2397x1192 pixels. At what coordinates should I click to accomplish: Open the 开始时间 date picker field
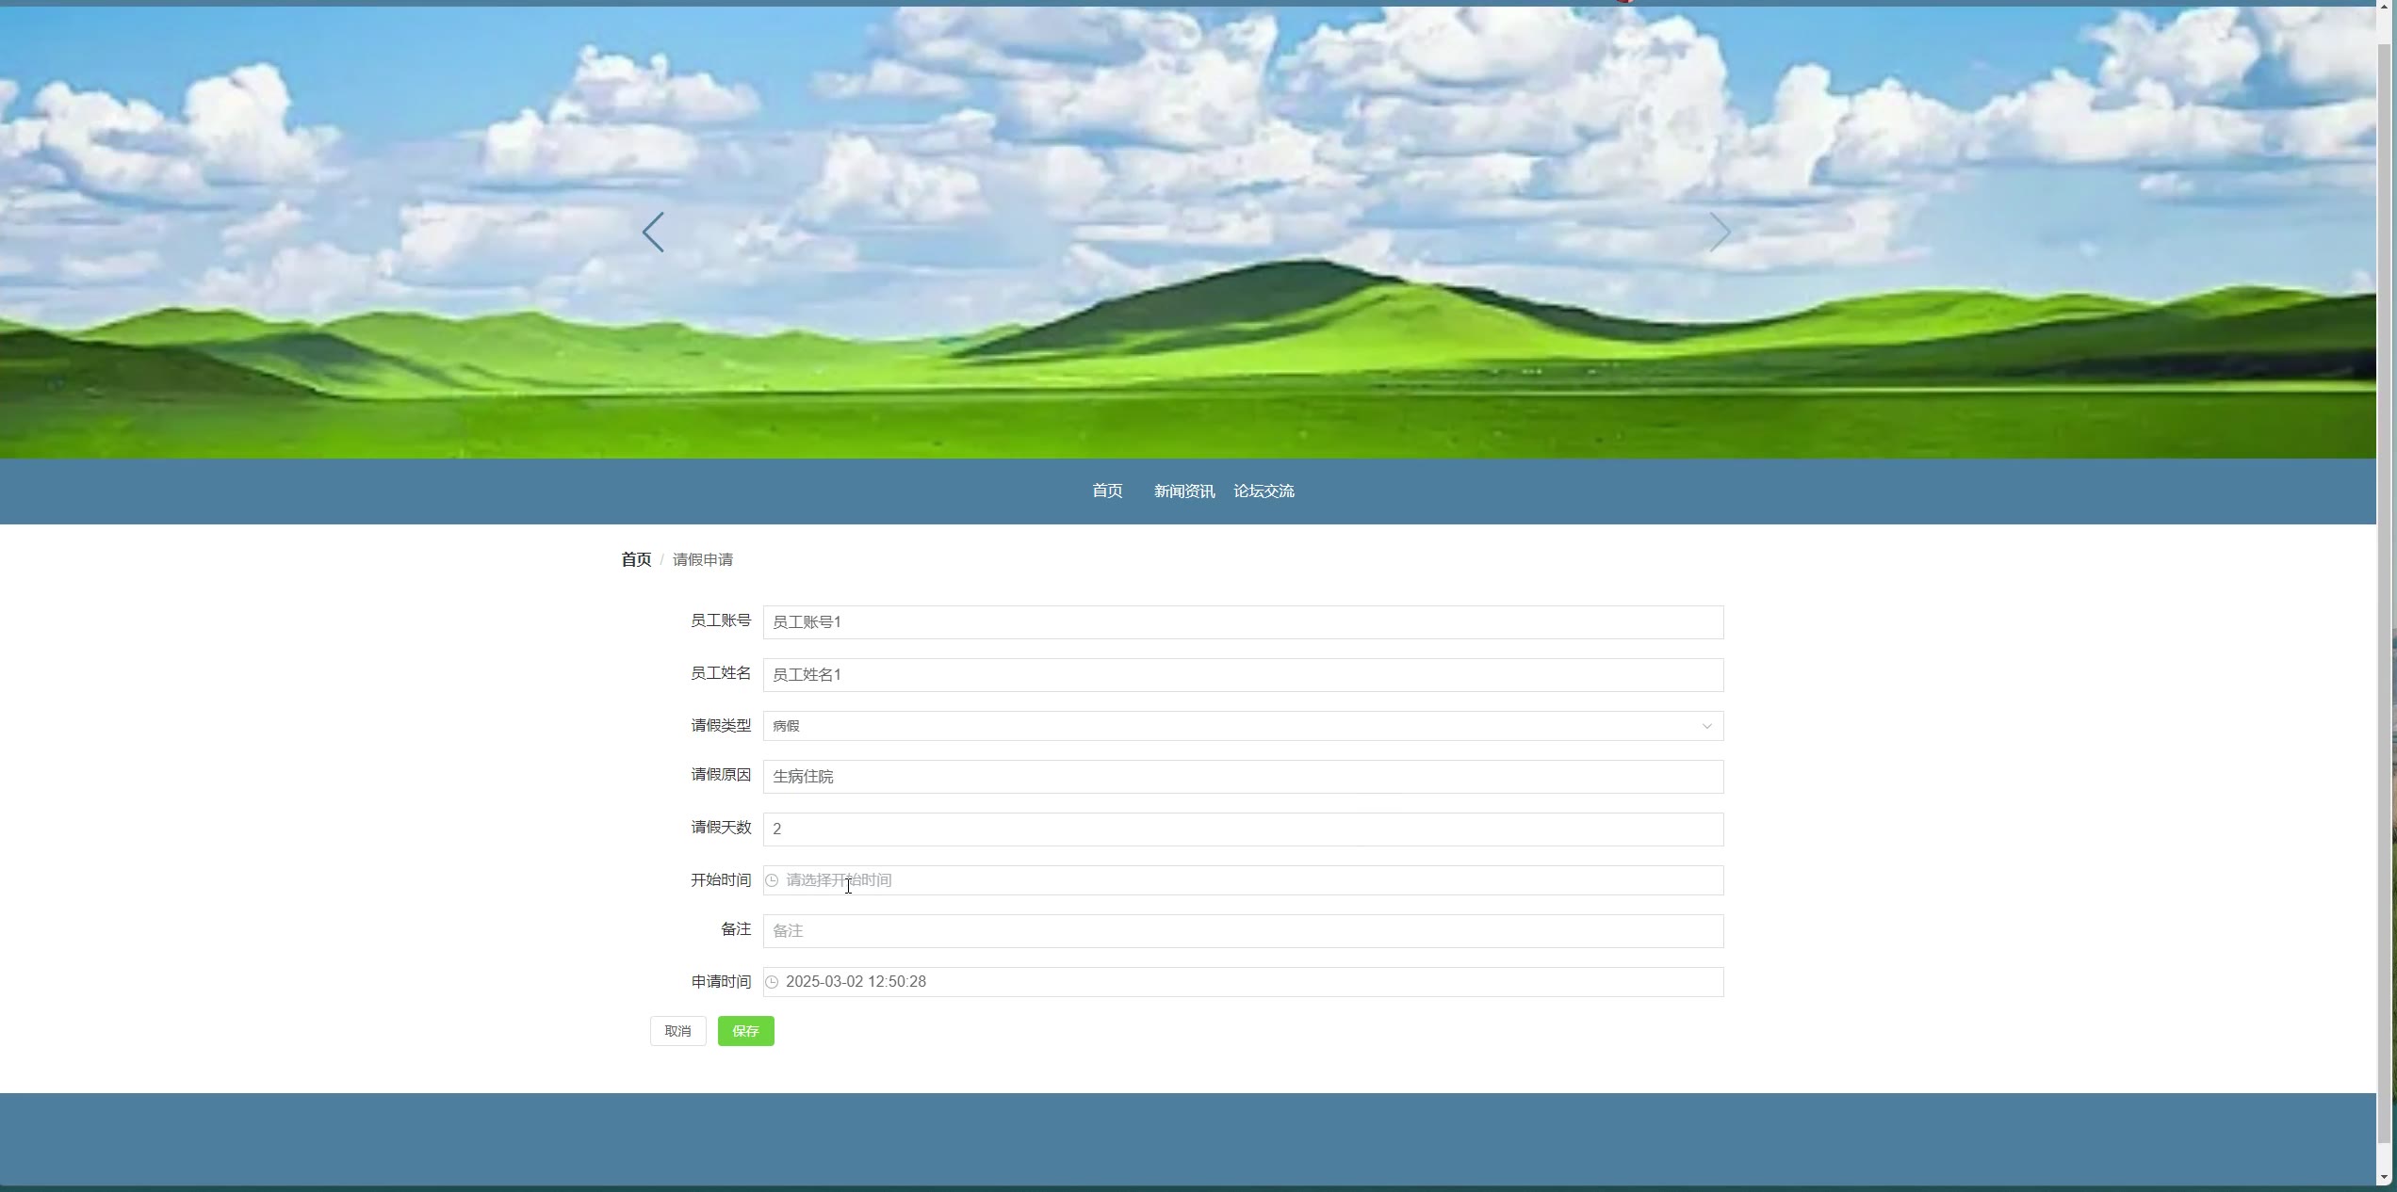tap(1244, 880)
